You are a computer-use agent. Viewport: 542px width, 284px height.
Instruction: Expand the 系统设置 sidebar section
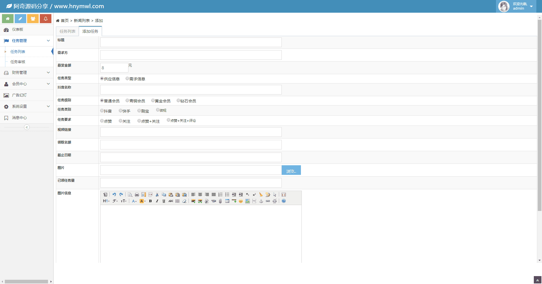coord(27,106)
